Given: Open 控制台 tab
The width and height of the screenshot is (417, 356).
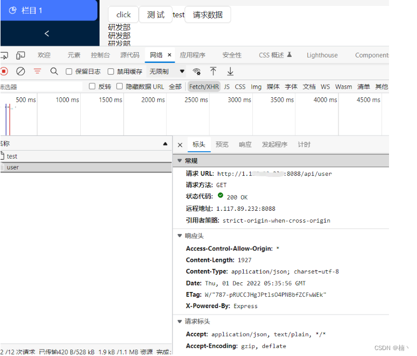Looking at the screenshot, I should click(100, 55).
